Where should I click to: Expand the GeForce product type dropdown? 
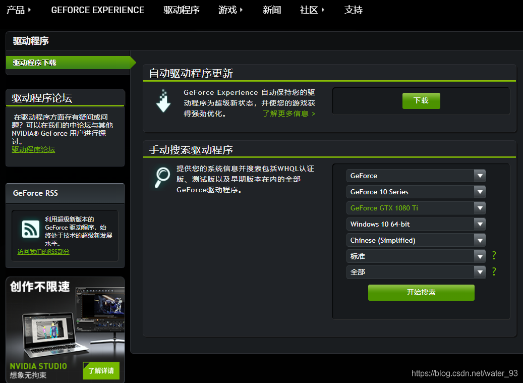pos(416,176)
